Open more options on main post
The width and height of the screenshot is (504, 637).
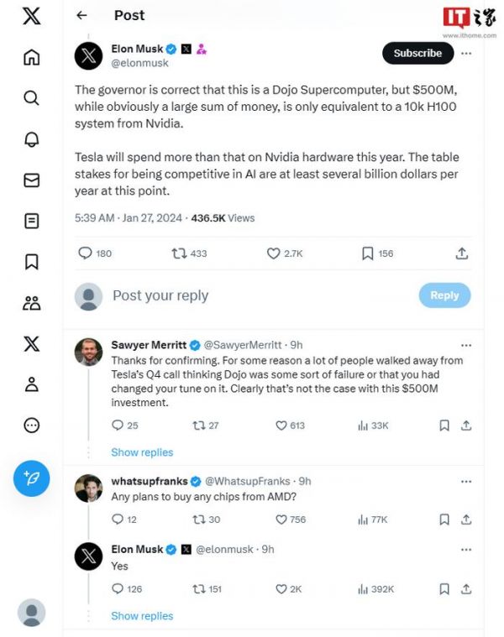[x=466, y=53]
